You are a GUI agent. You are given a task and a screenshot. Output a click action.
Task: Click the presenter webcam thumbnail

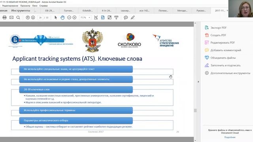coord(241,9)
